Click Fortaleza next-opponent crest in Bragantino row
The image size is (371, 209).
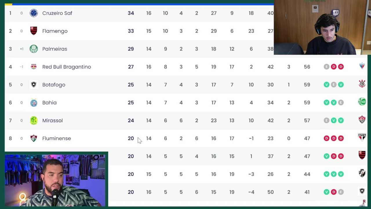[362, 66]
